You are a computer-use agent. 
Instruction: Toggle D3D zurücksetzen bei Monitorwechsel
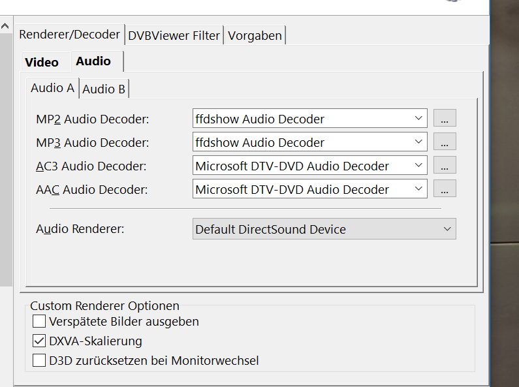coord(40,360)
